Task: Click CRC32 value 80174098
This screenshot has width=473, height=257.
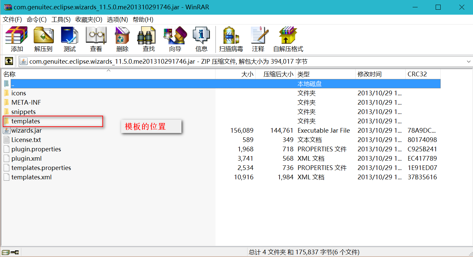Action: pyautogui.click(x=422, y=140)
